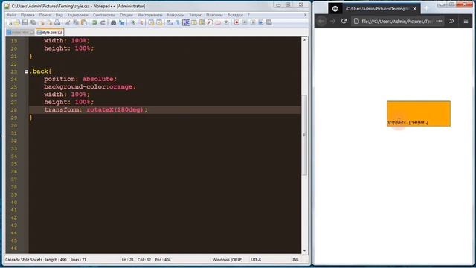
Task: Click the Open file toolbar icon
Action: click(17, 22)
